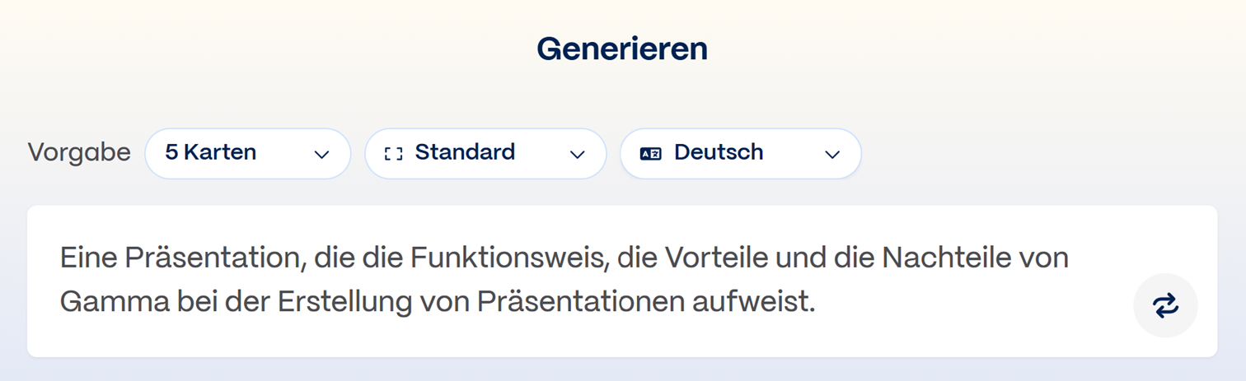Image resolution: width=1246 pixels, height=381 pixels.
Task: Place cursor after "aufweist." in the prompt
Action: pyautogui.click(x=815, y=303)
